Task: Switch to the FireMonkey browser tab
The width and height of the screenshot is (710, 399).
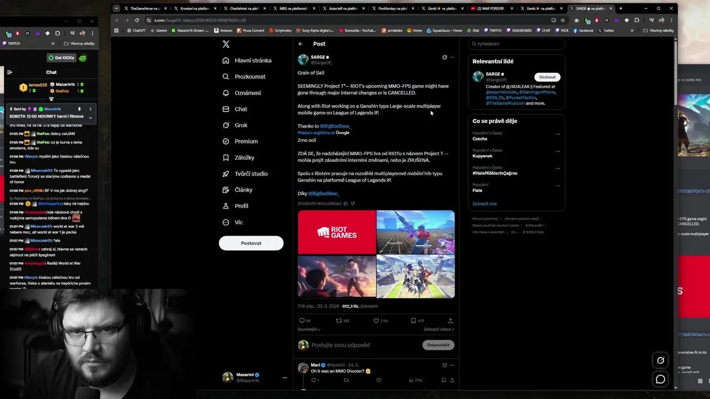Action: point(393,8)
